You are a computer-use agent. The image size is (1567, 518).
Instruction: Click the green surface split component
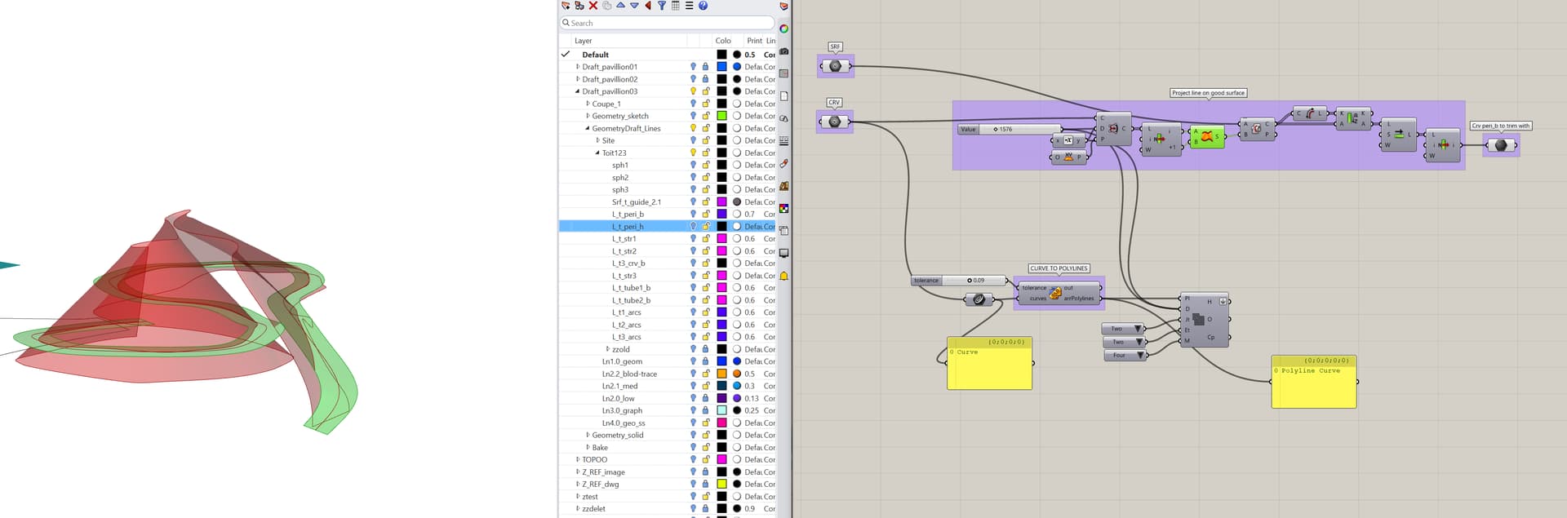[x=1207, y=136]
